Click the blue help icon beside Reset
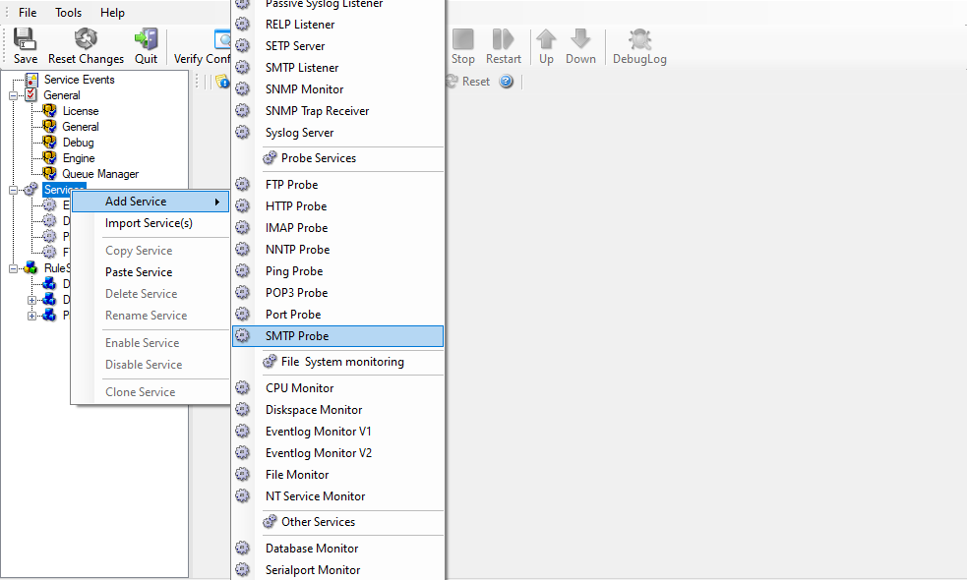The height and width of the screenshot is (580, 967). 506,82
